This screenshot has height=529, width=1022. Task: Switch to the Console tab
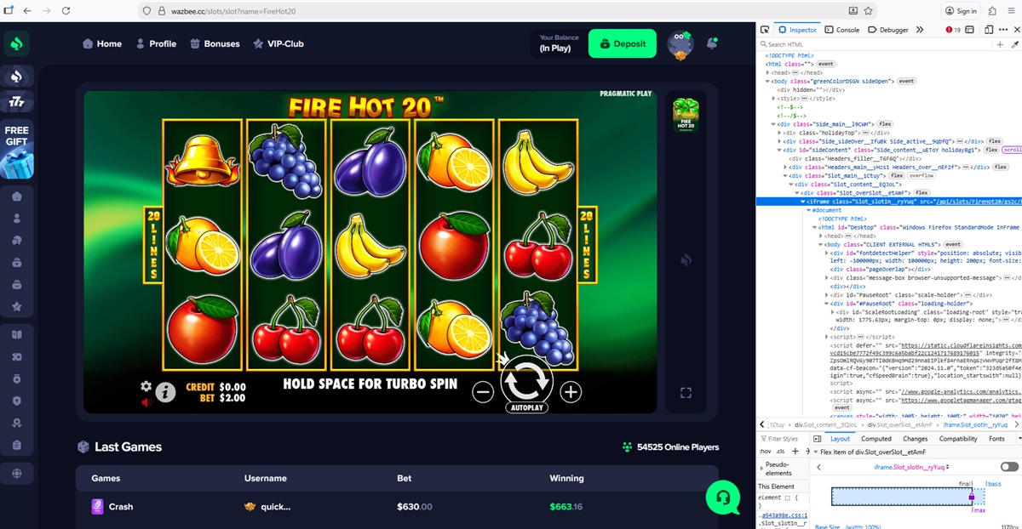coord(842,30)
